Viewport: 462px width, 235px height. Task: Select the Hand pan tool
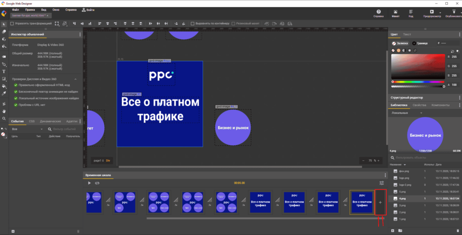pyautogui.click(x=4, y=111)
